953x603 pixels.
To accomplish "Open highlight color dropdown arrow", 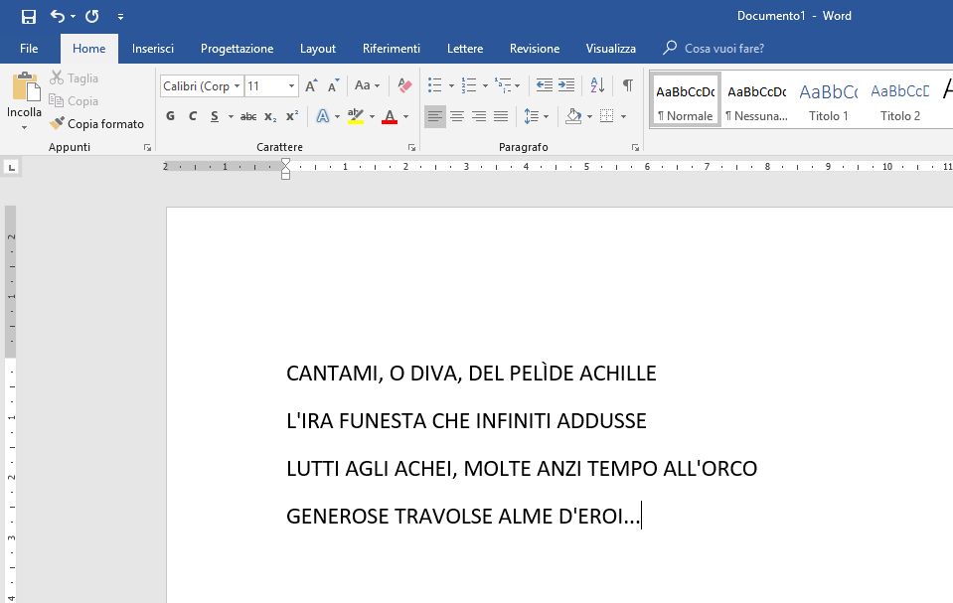I will click(x=372, y=116).
